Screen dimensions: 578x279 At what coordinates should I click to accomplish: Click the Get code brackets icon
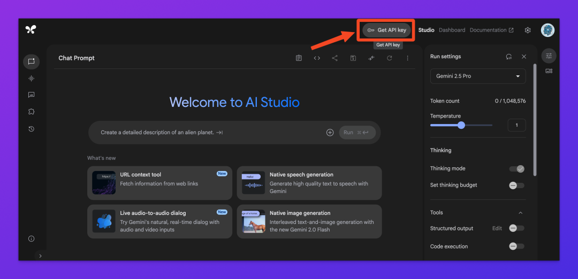click(x=317, y=58)
